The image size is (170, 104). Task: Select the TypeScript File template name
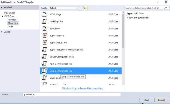(x=57, y=35)
